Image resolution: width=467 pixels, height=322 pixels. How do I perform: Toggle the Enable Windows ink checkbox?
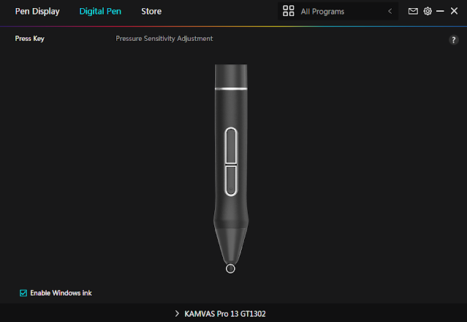(x=23, y=293)
